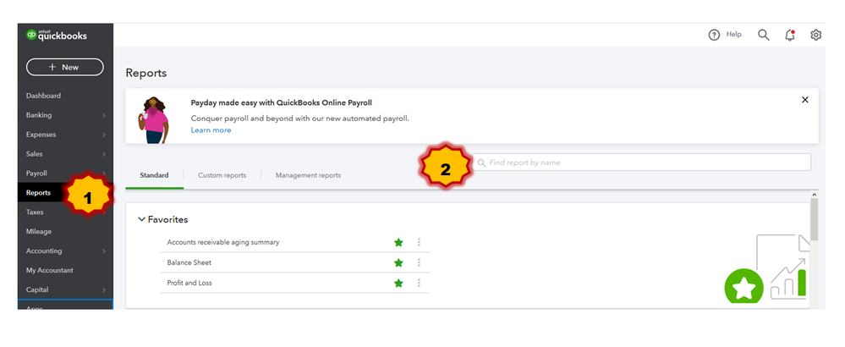Open more options for Balance Sheet
The height and width of the screenshot is (347, 845).
point(419,262)
